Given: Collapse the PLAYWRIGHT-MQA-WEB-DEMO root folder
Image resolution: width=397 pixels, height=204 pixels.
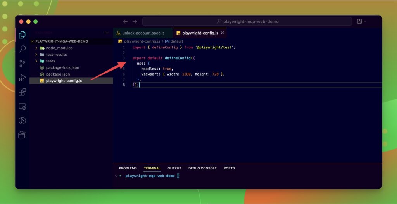Looking at the screenshot, I should point(33,41).
